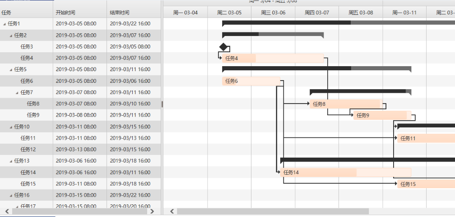This screenshot has height=217, width=455.
Task: Collapse the 任务7 tree node
Action: click(x=17, y=93)
